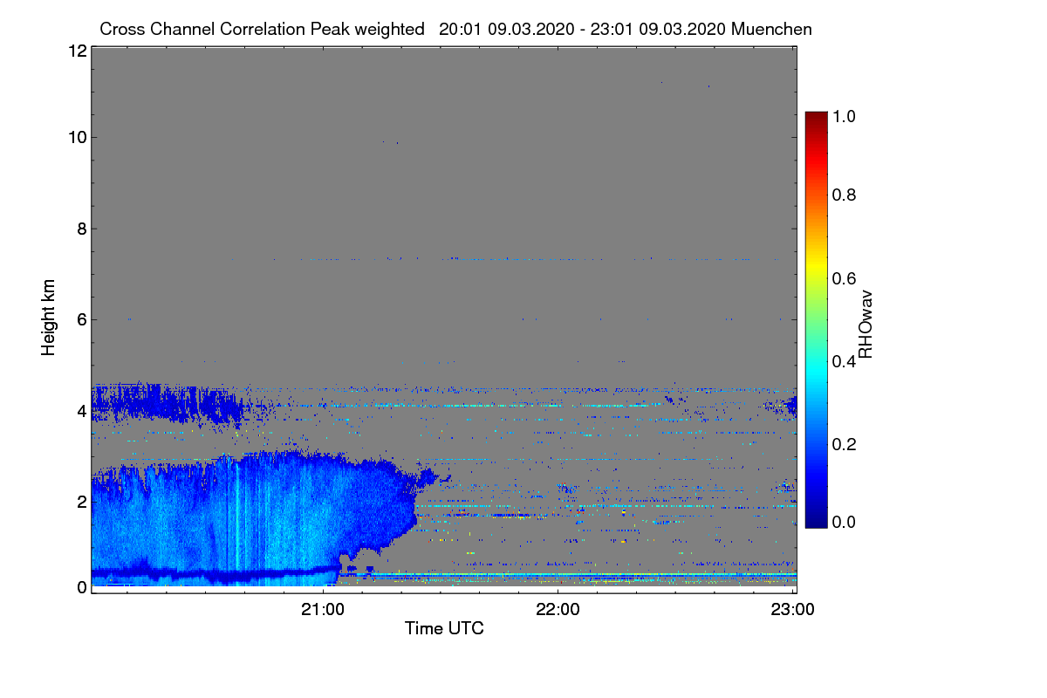Click the colorbar tick value 1.0
Image resolution: width=1047 pixels, height=698 pixels.
click(843, 115)
